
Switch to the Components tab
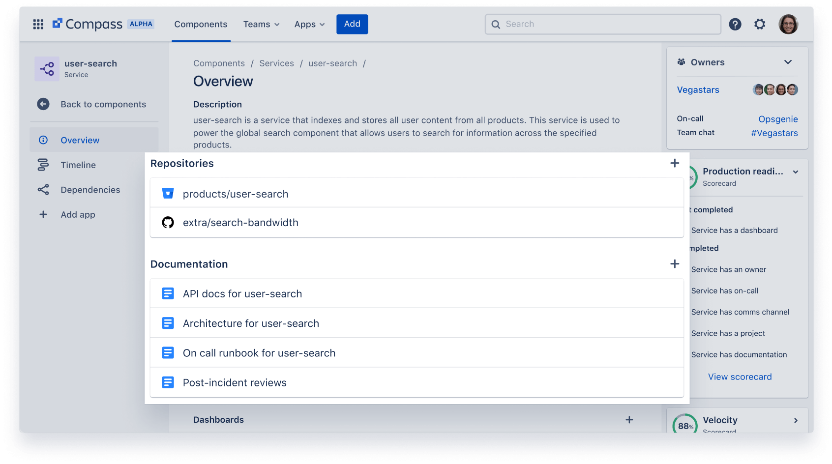point(201,24)
